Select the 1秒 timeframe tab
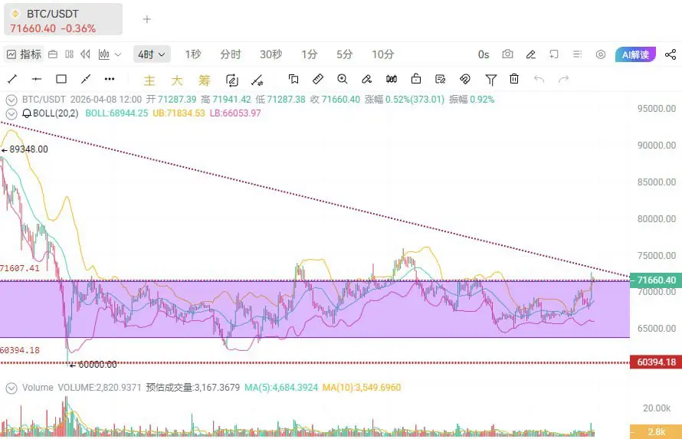The width and height of the screenshot is (682, 439). (x=192, y=54)
